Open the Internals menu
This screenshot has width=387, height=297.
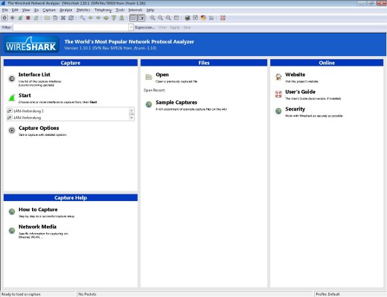pos(135,10)
